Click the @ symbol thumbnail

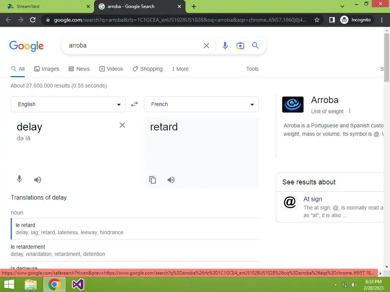tap(290, 202)
